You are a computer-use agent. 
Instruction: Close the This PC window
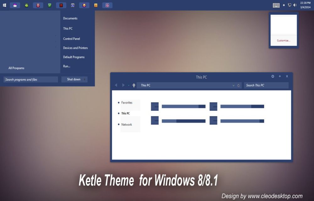point(287,76)
